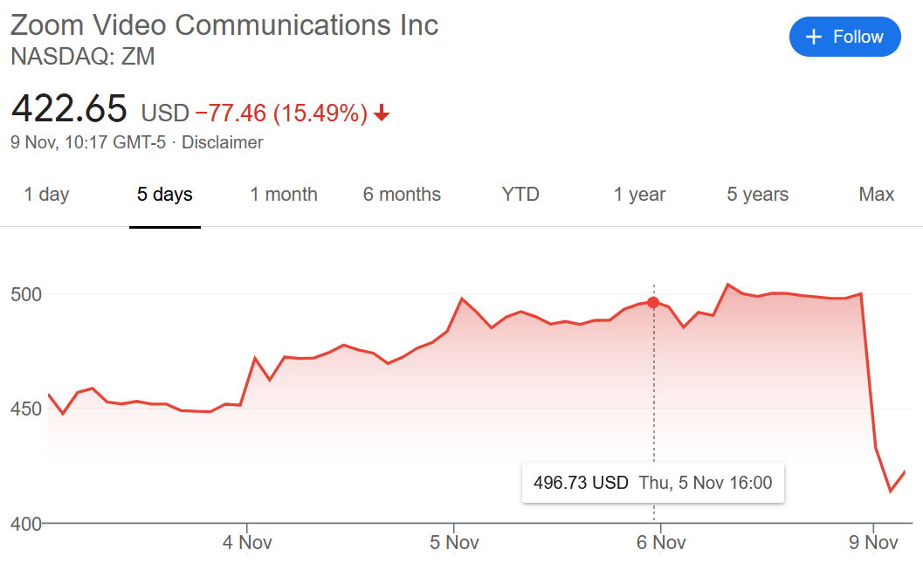This screenshot has width=923, height=577.
Task: Click the NASDAQ: ZM ticker text
Action: point(83,57)
